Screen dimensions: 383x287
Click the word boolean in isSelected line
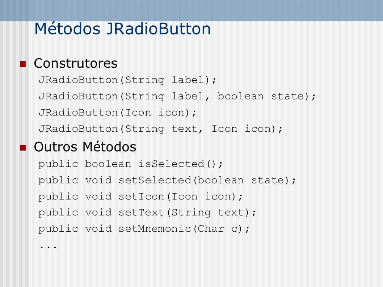pos(108,164)
